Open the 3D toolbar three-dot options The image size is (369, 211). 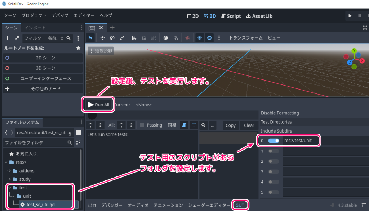pos(219,38)
